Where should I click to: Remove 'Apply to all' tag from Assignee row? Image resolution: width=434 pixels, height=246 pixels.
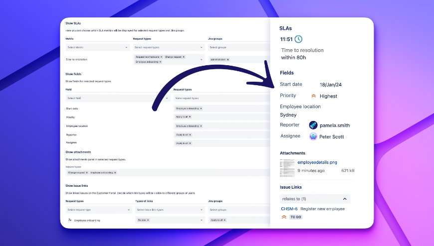[190, 143]
